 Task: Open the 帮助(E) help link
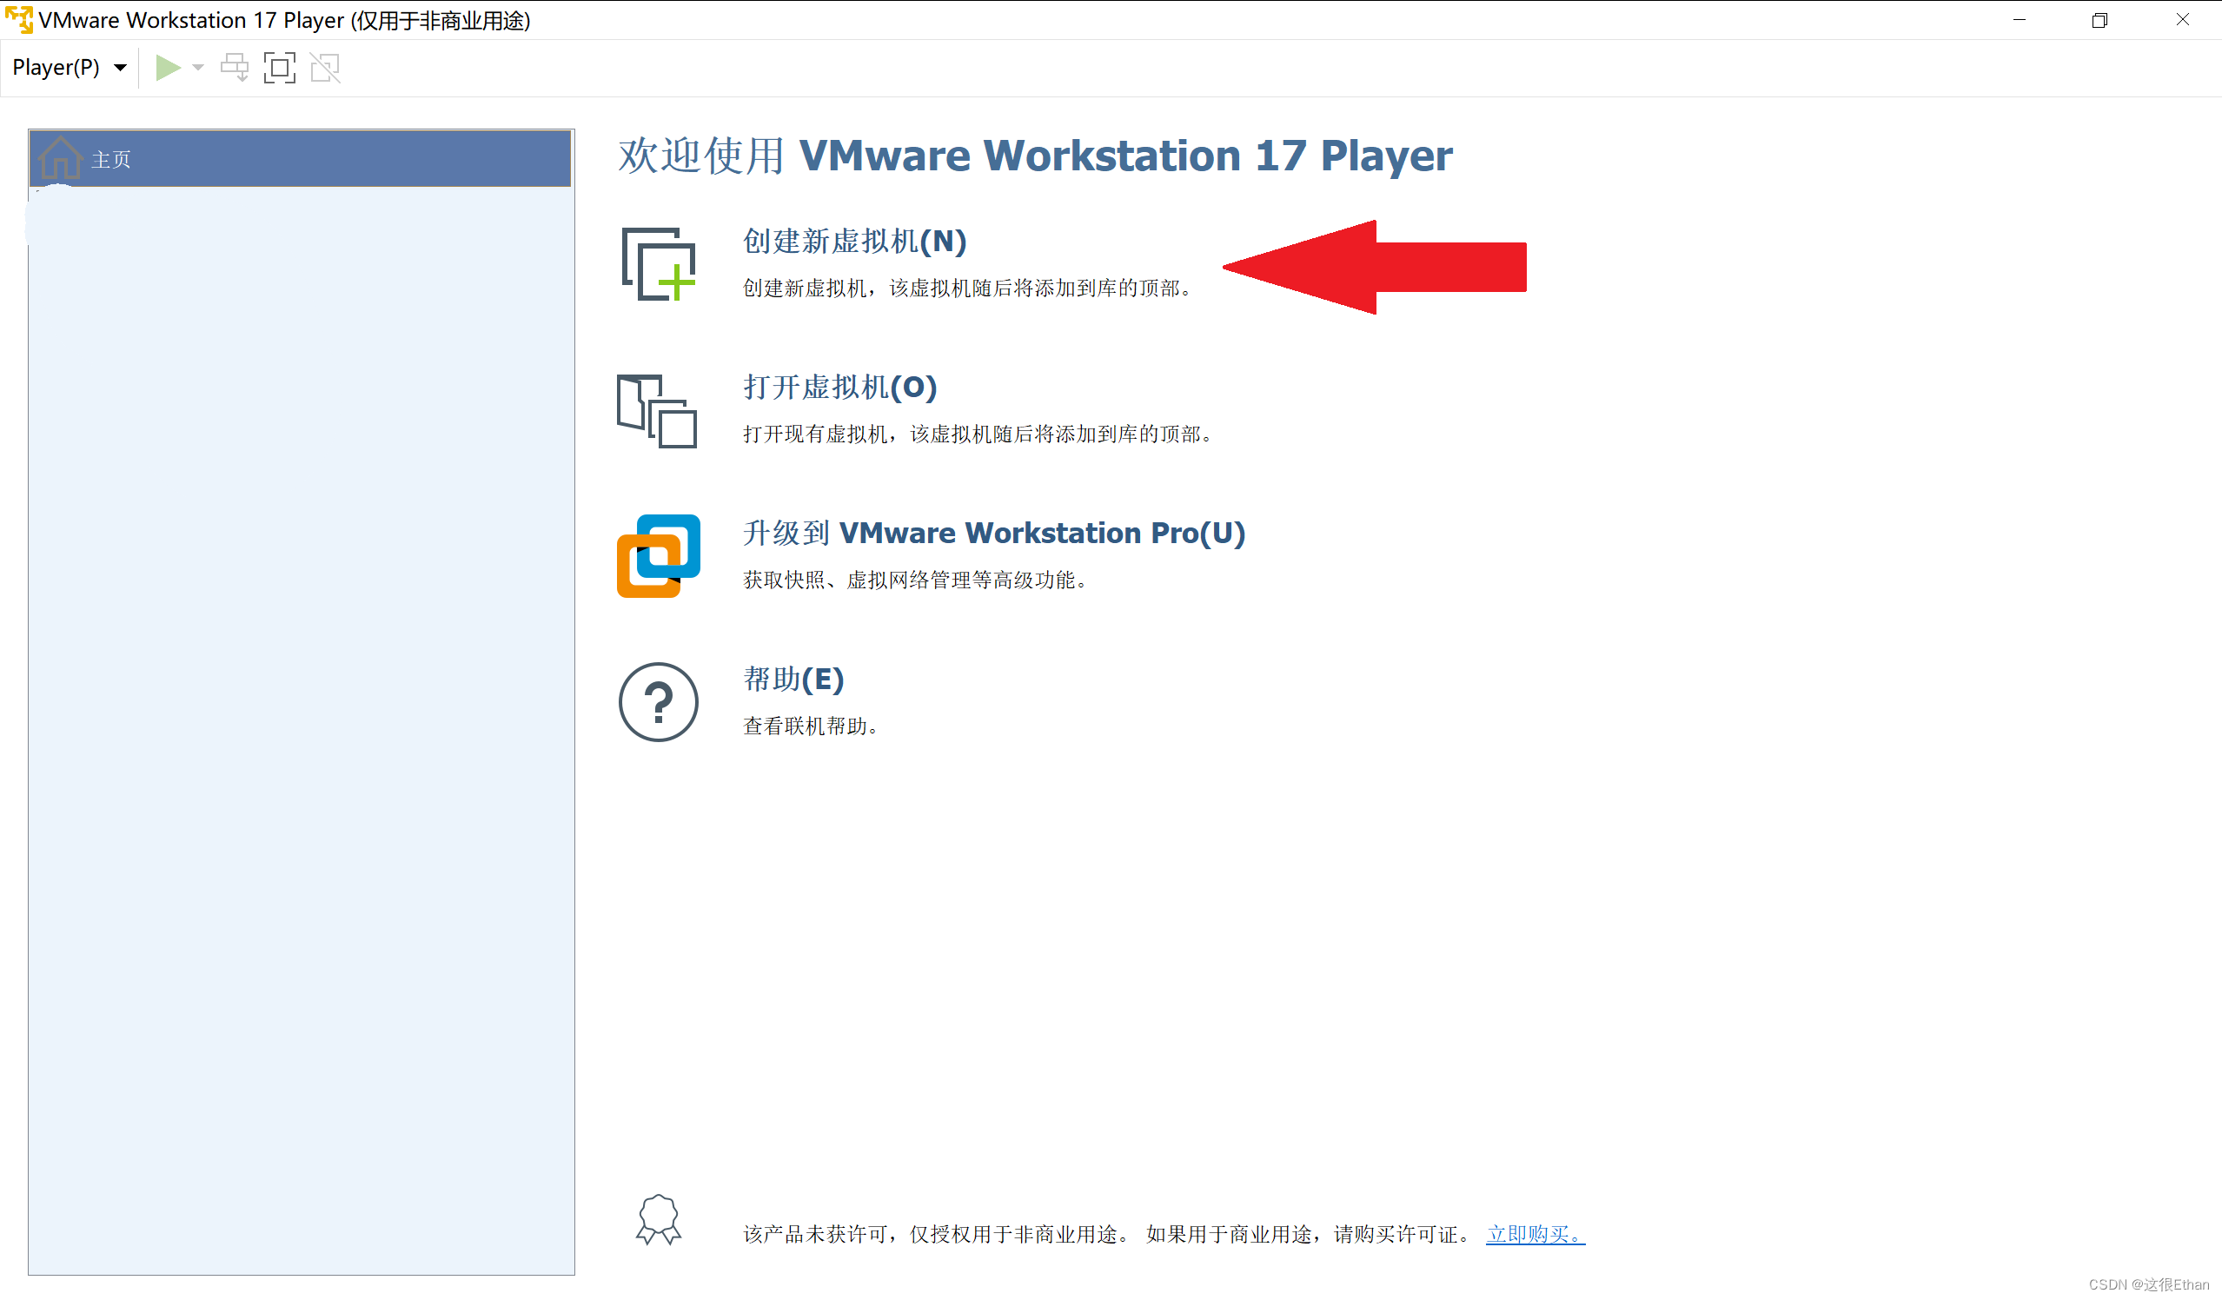click(x=793, y=679)
